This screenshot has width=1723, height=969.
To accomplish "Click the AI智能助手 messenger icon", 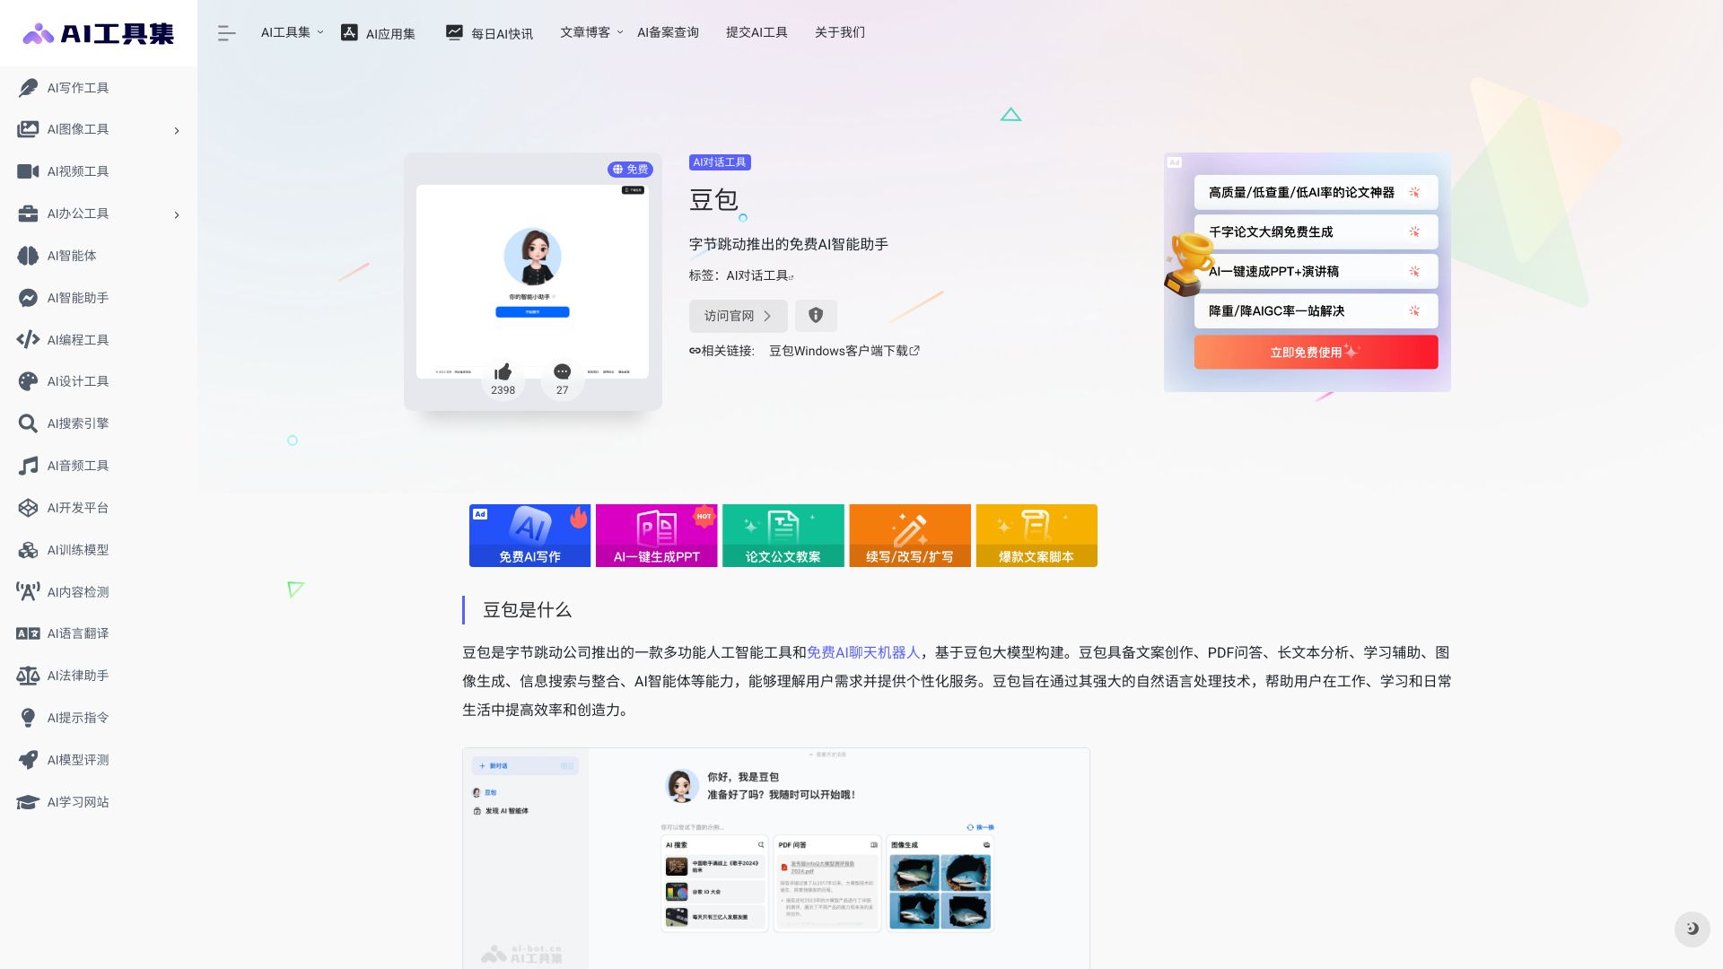I will (x=28, y=298).
